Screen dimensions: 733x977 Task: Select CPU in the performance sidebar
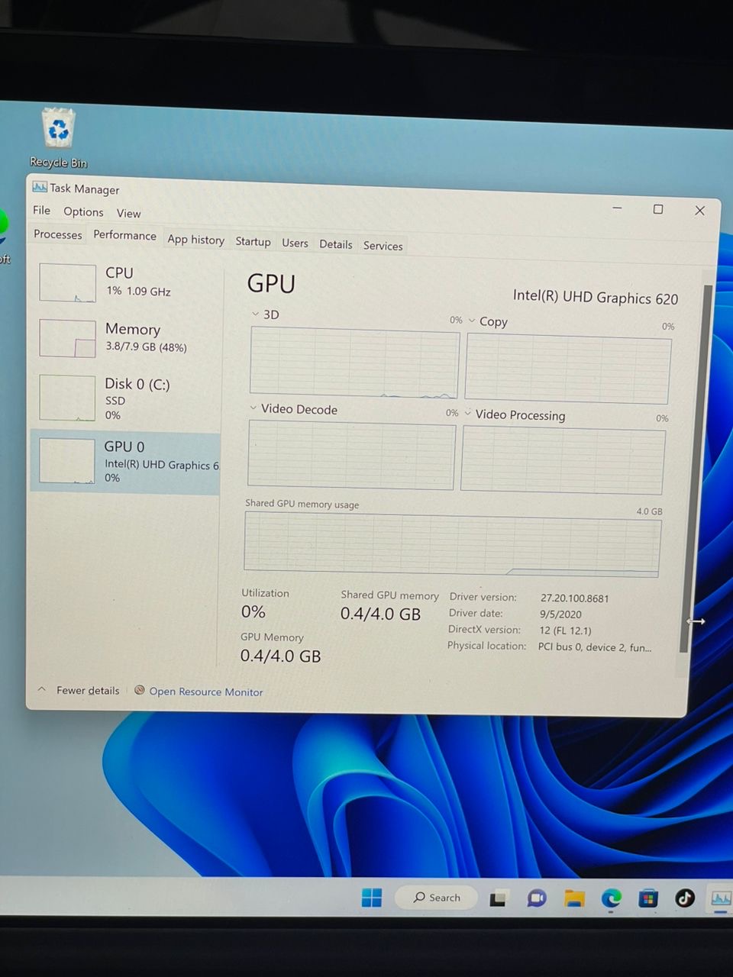126,282
